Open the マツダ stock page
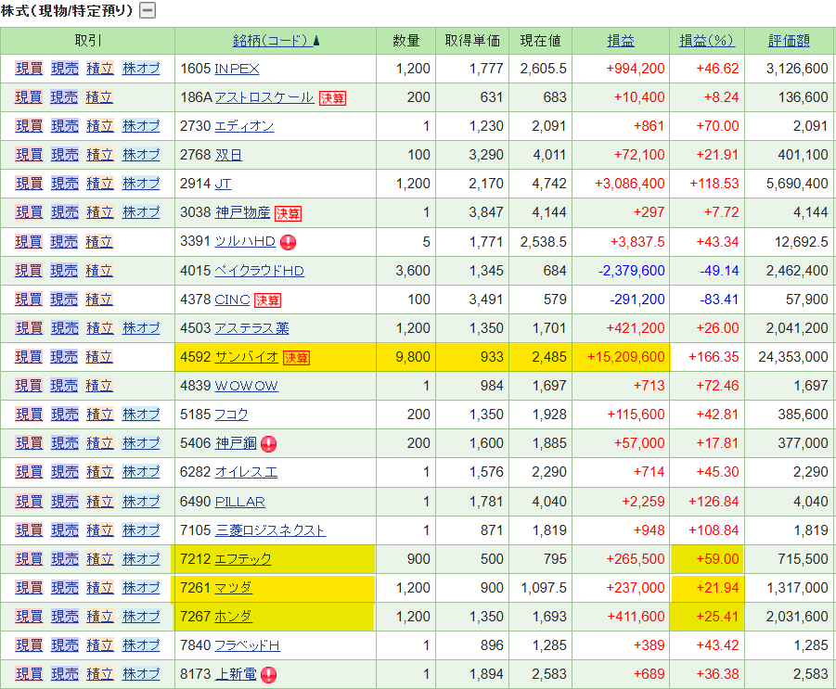This screenshot has height=689, width=836. click(x=234, y=588)
